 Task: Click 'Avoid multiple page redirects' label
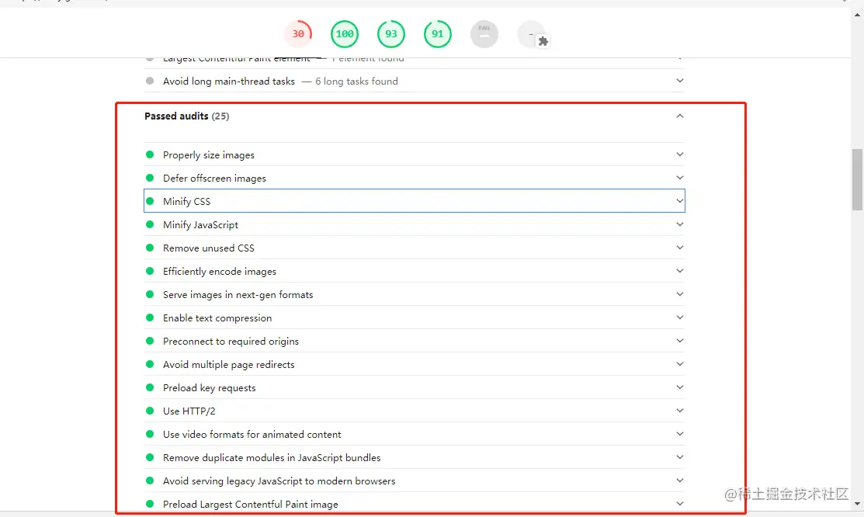tap(229, 364)
